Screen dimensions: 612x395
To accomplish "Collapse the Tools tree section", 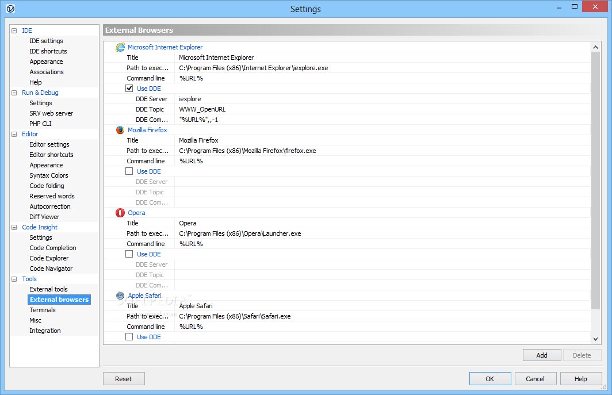I will (14, 279).
